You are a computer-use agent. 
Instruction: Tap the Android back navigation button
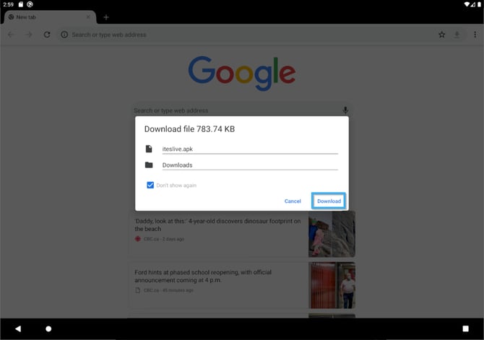[x=18, y=328]
